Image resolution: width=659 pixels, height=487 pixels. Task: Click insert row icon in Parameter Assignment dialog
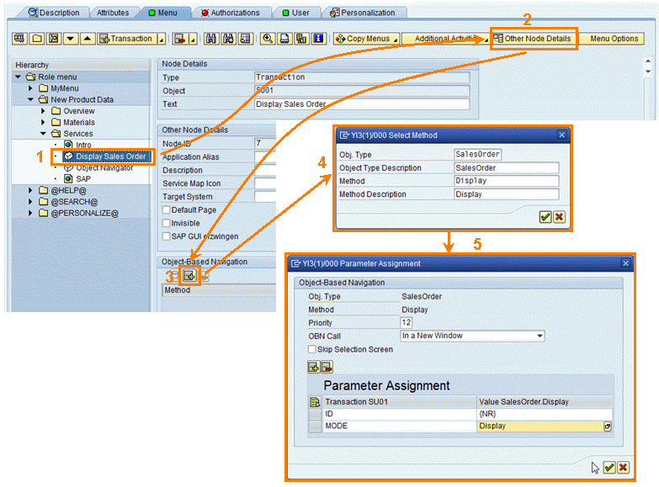pyautogui.click(x=314, y=366)
